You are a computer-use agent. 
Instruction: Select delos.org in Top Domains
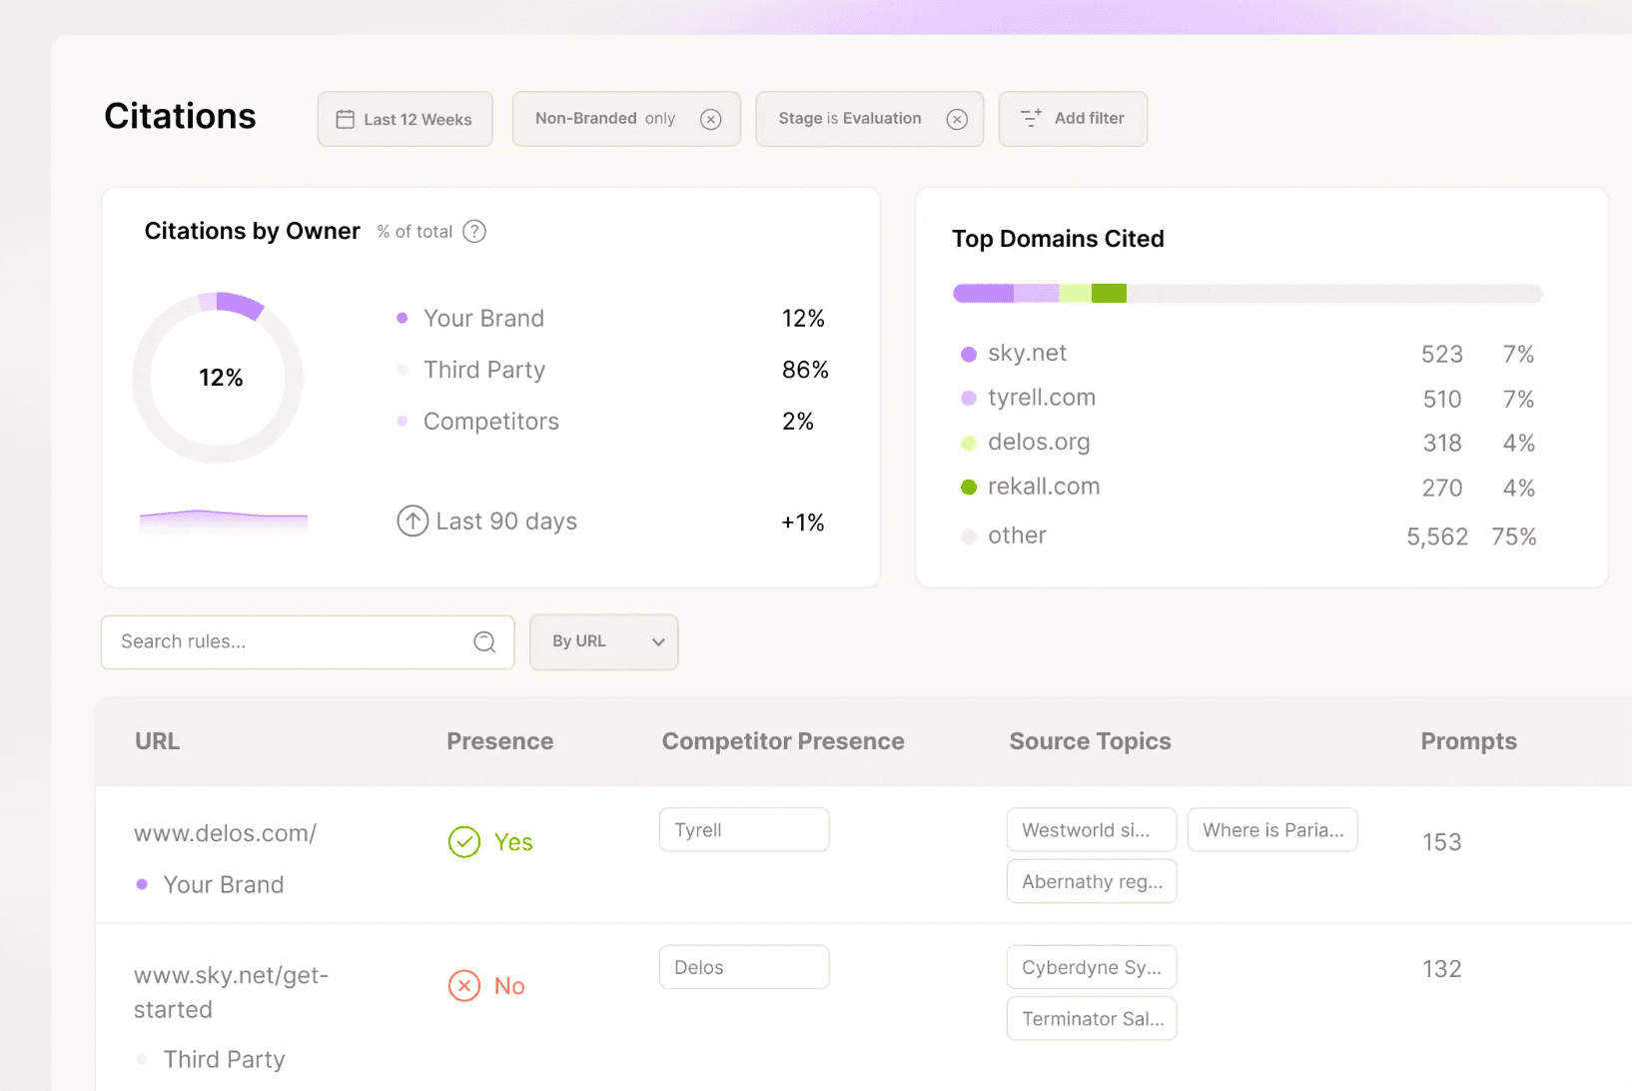(1247, 443)
